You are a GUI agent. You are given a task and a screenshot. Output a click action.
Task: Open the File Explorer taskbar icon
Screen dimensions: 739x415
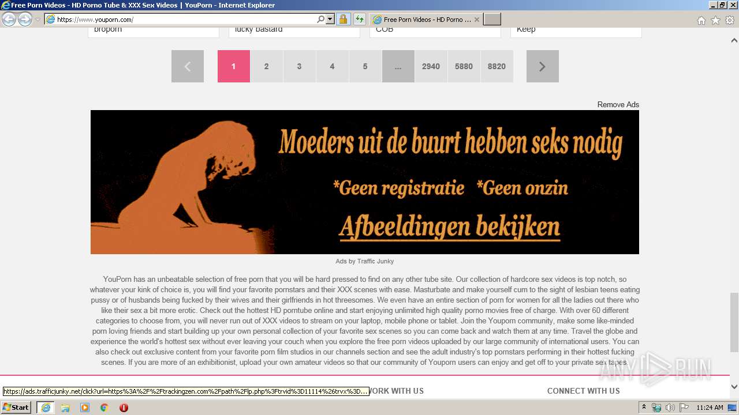coord(65,408)
